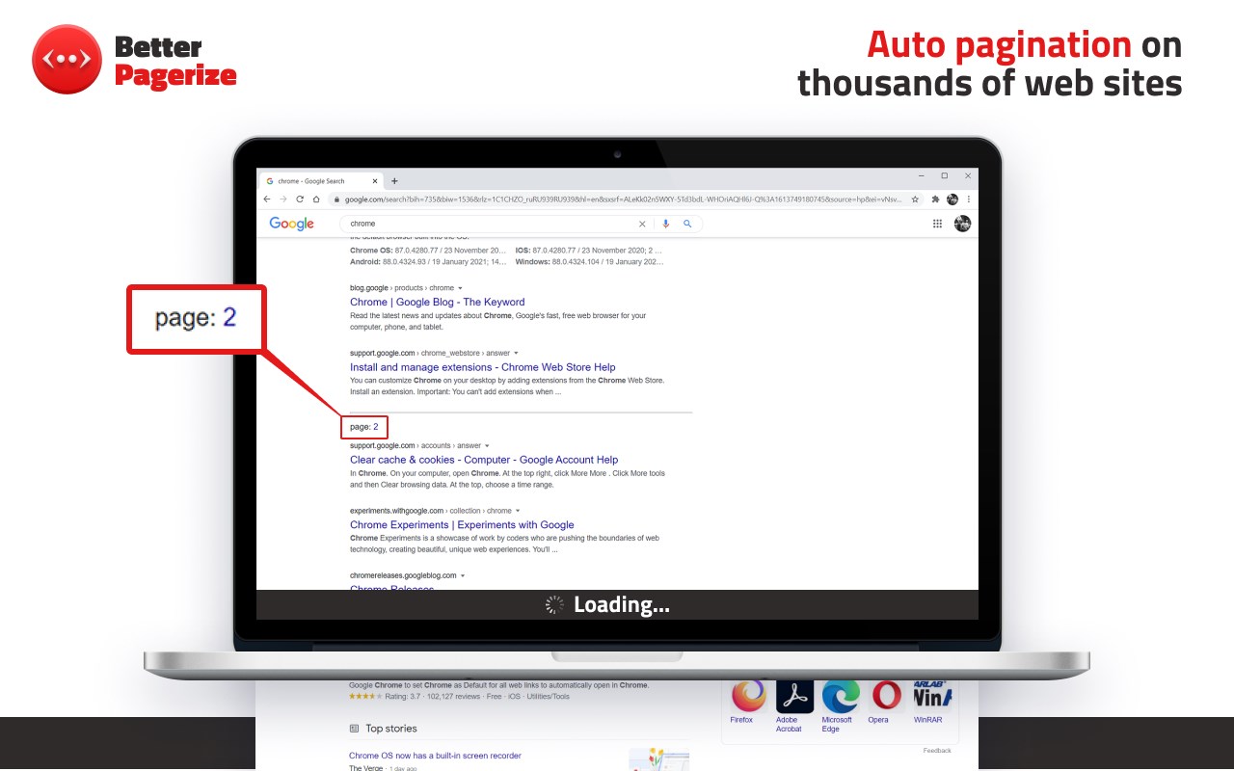This screenshot has height=771, width=1234.
Task: Click the Adobe Acrobat icon
Action: (x=794, y=695)
